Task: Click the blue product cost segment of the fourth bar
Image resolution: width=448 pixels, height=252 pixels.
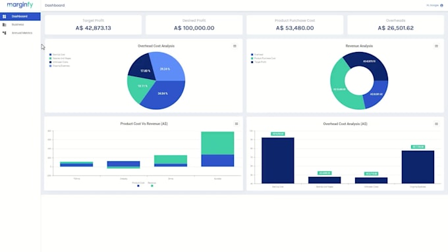Action: point(217,161)
